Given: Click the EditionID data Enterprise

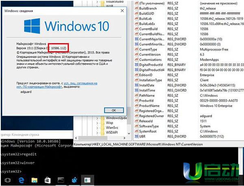Looking at the screenshot, I should pos(207,75).
